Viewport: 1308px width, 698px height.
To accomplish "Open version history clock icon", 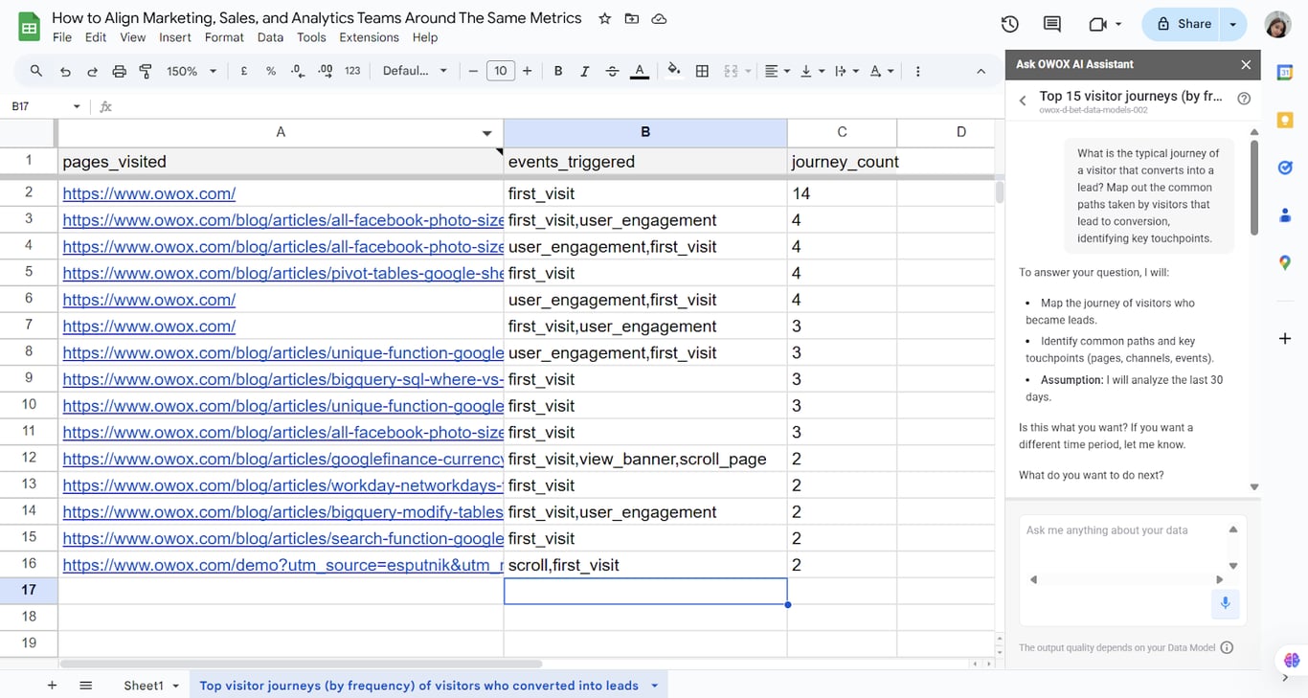I will point(1009,24).
